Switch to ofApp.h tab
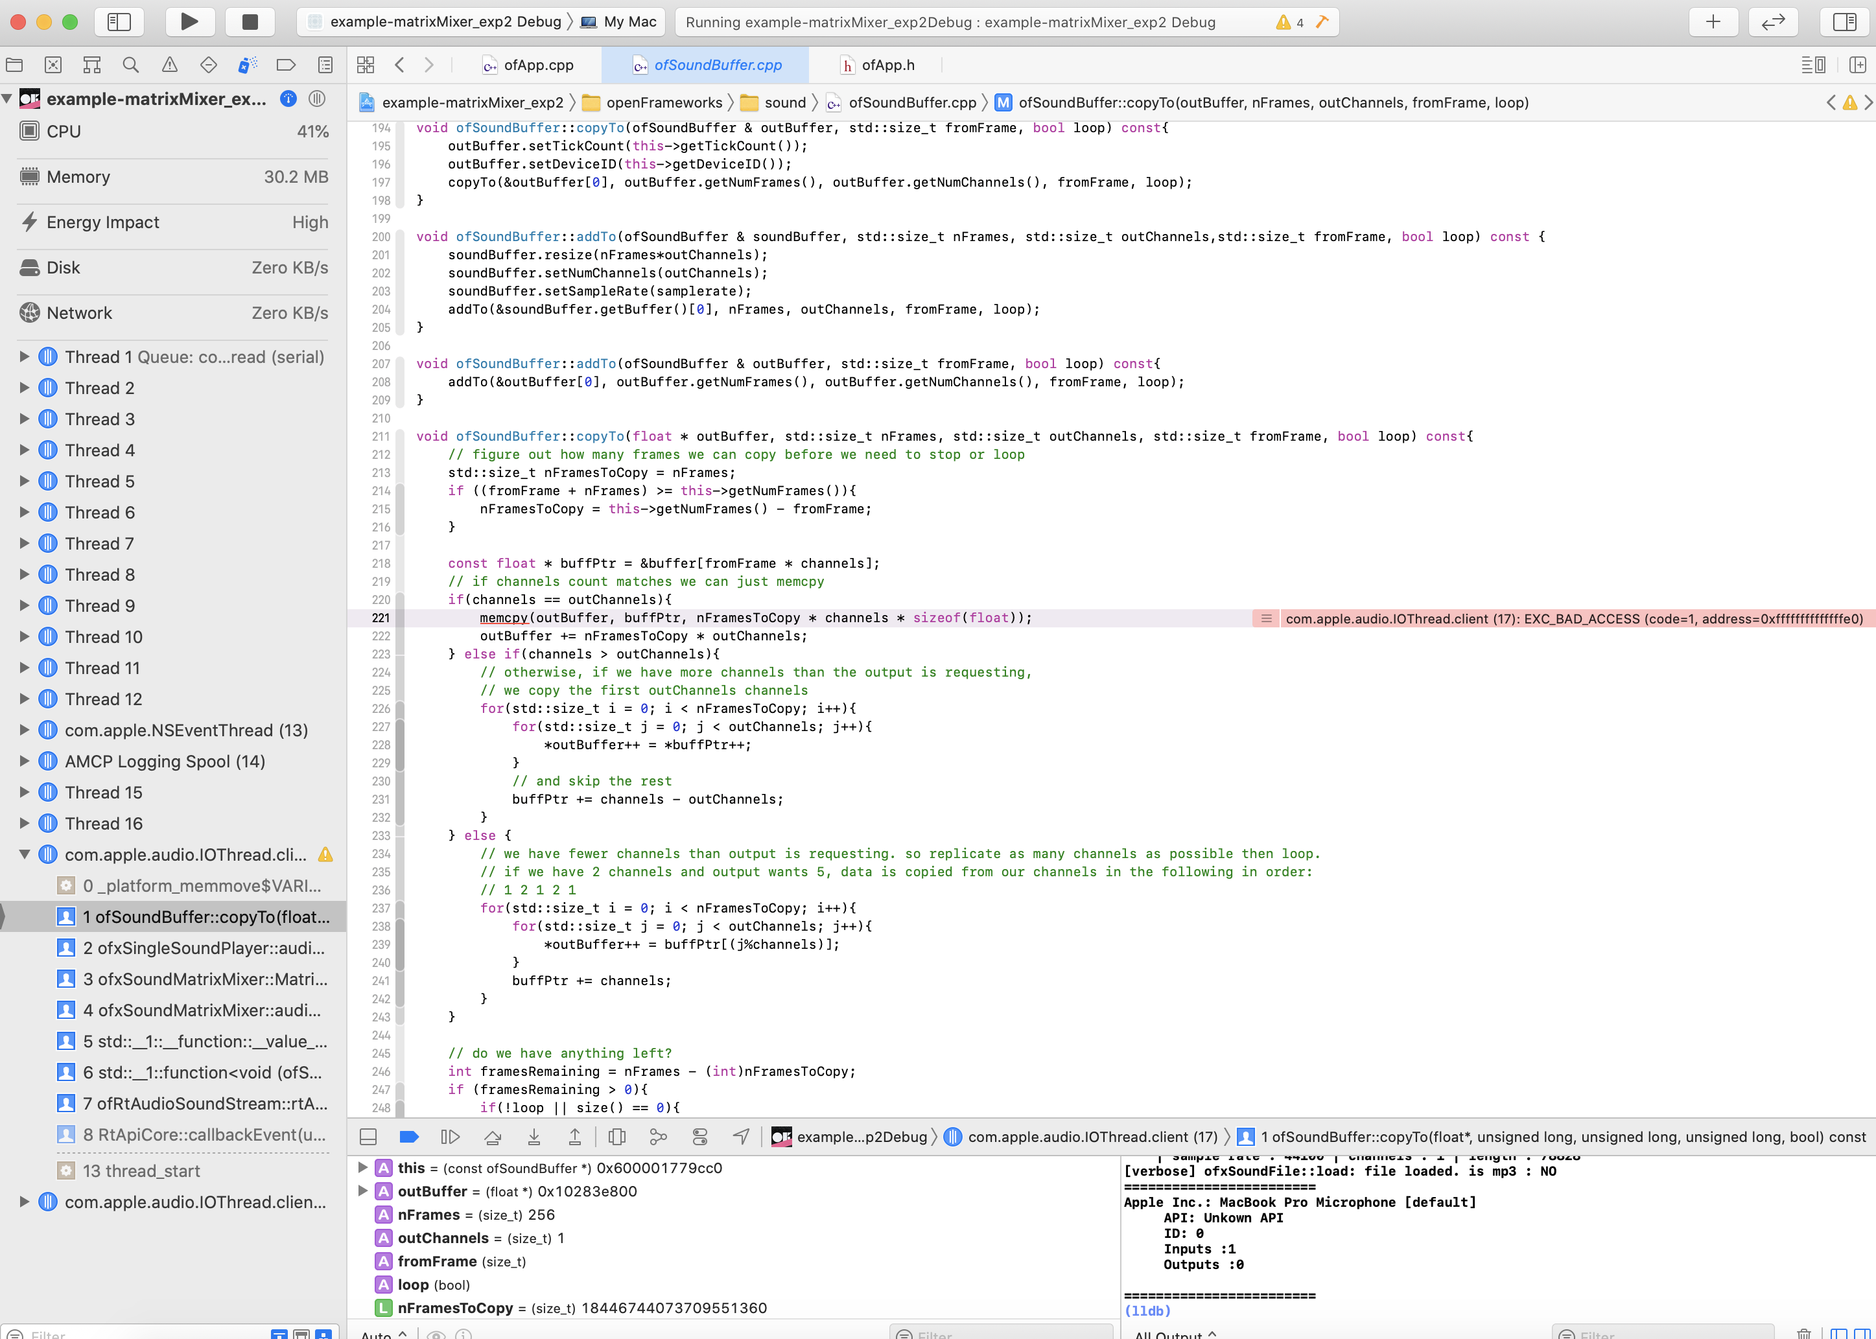This screenshot has height=1339, width=1876. pyautogui.click(x=887, y=65)
